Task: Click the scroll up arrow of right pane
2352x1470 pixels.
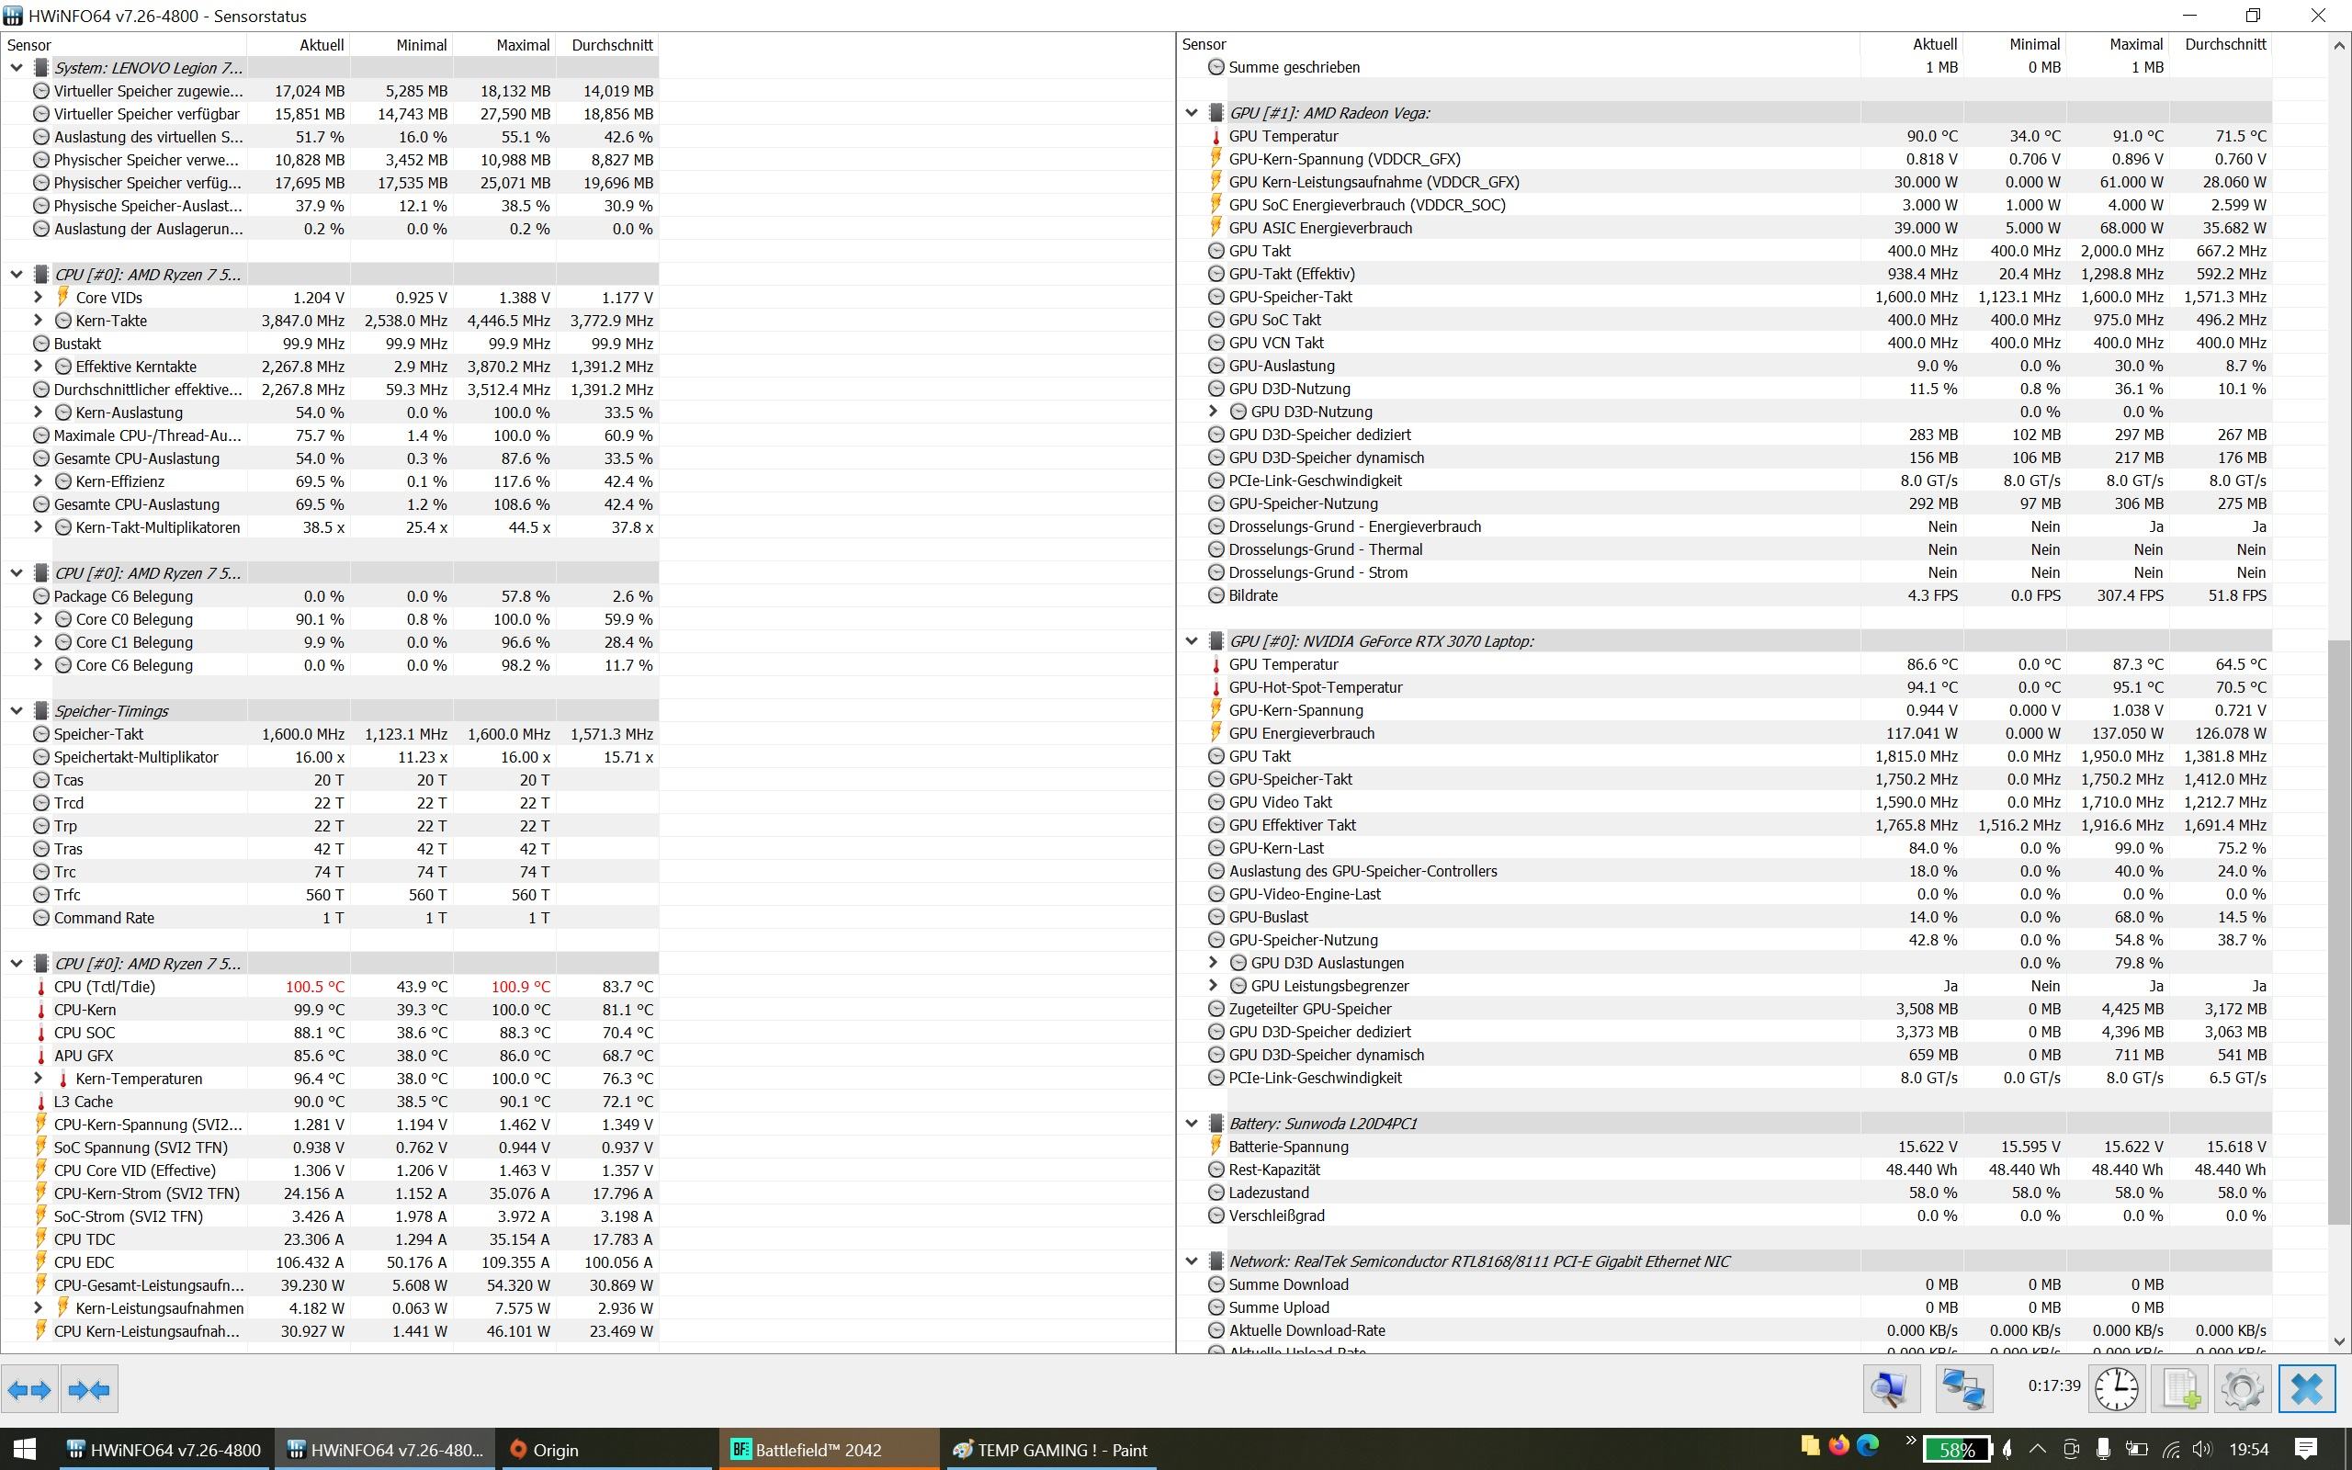Action: (x=2340, y=45)
